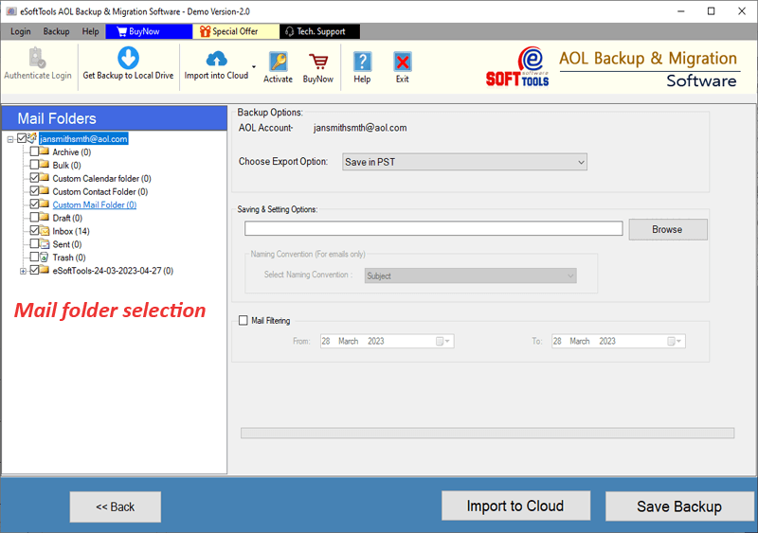Click the Bulk folder icon
The width and height of the screenshot is (758, 533).
pyautogui.click(x=45, y=165)
